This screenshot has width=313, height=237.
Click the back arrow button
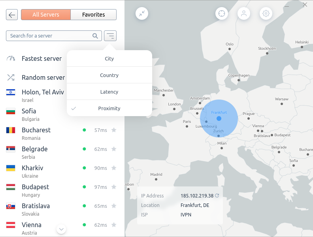coord(12,15)
